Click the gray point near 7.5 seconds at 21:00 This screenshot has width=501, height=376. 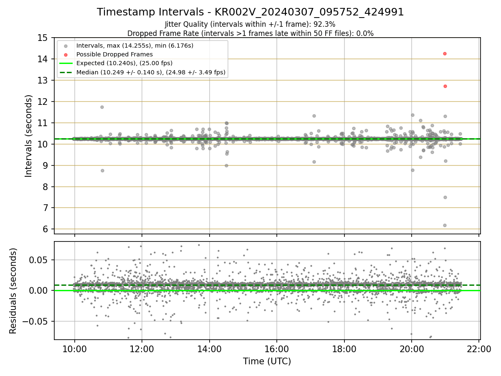(445, 197)
